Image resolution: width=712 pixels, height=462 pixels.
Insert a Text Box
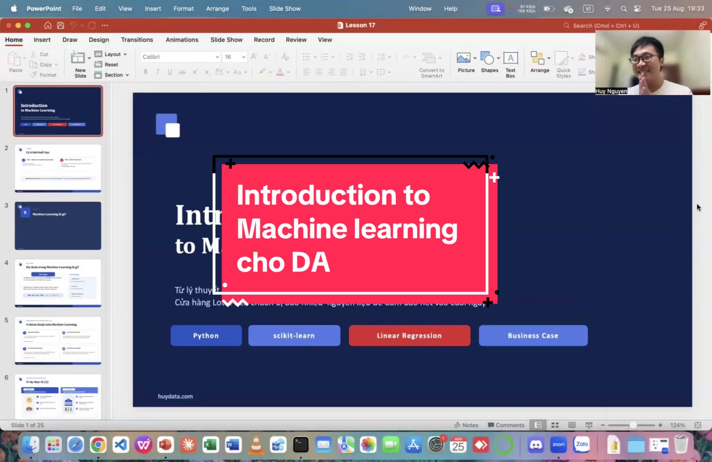click(510, 65)
